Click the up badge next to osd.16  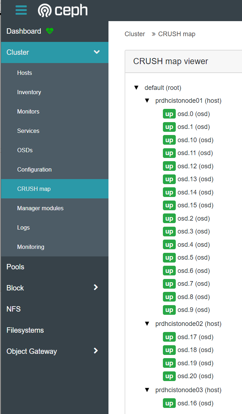coord(169,404)
